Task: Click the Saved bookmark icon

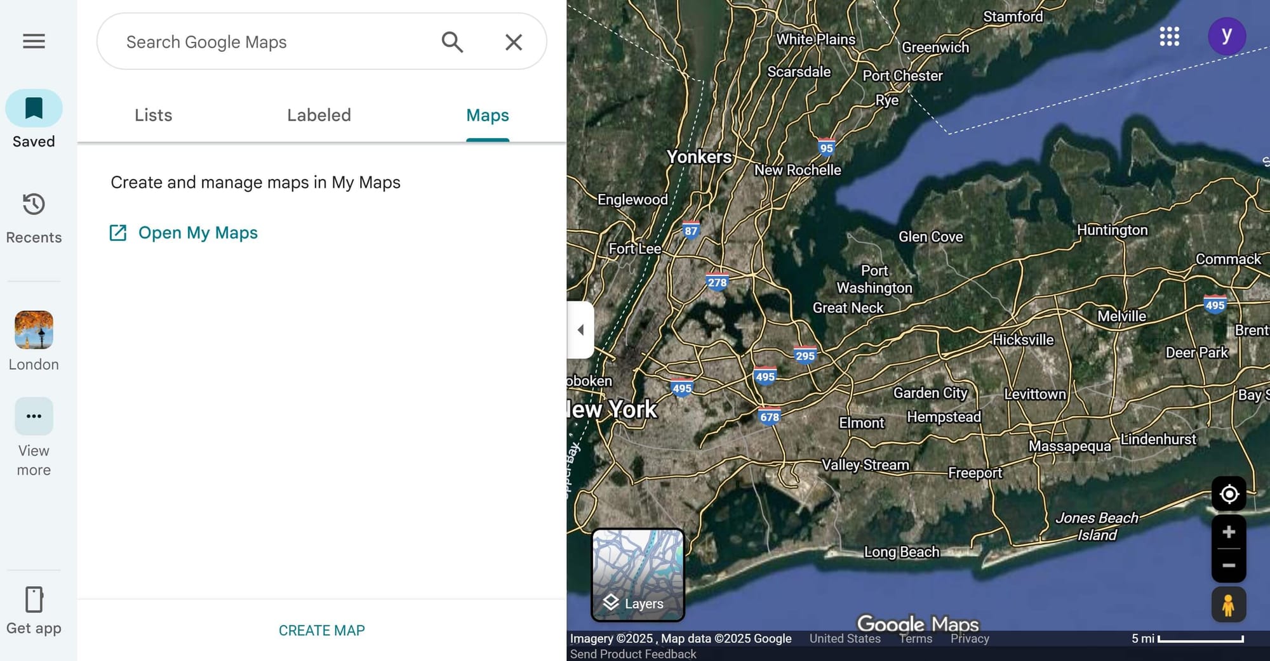Action: pyautogui.click(x=34, y=108)
